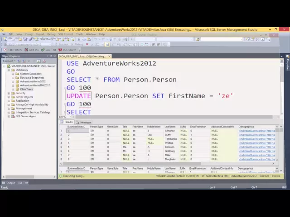The height and width of the screenshot is (217, 290).
Task: Select AdventureWorks2012 in Object Explorer
Action: pos(33,81)
